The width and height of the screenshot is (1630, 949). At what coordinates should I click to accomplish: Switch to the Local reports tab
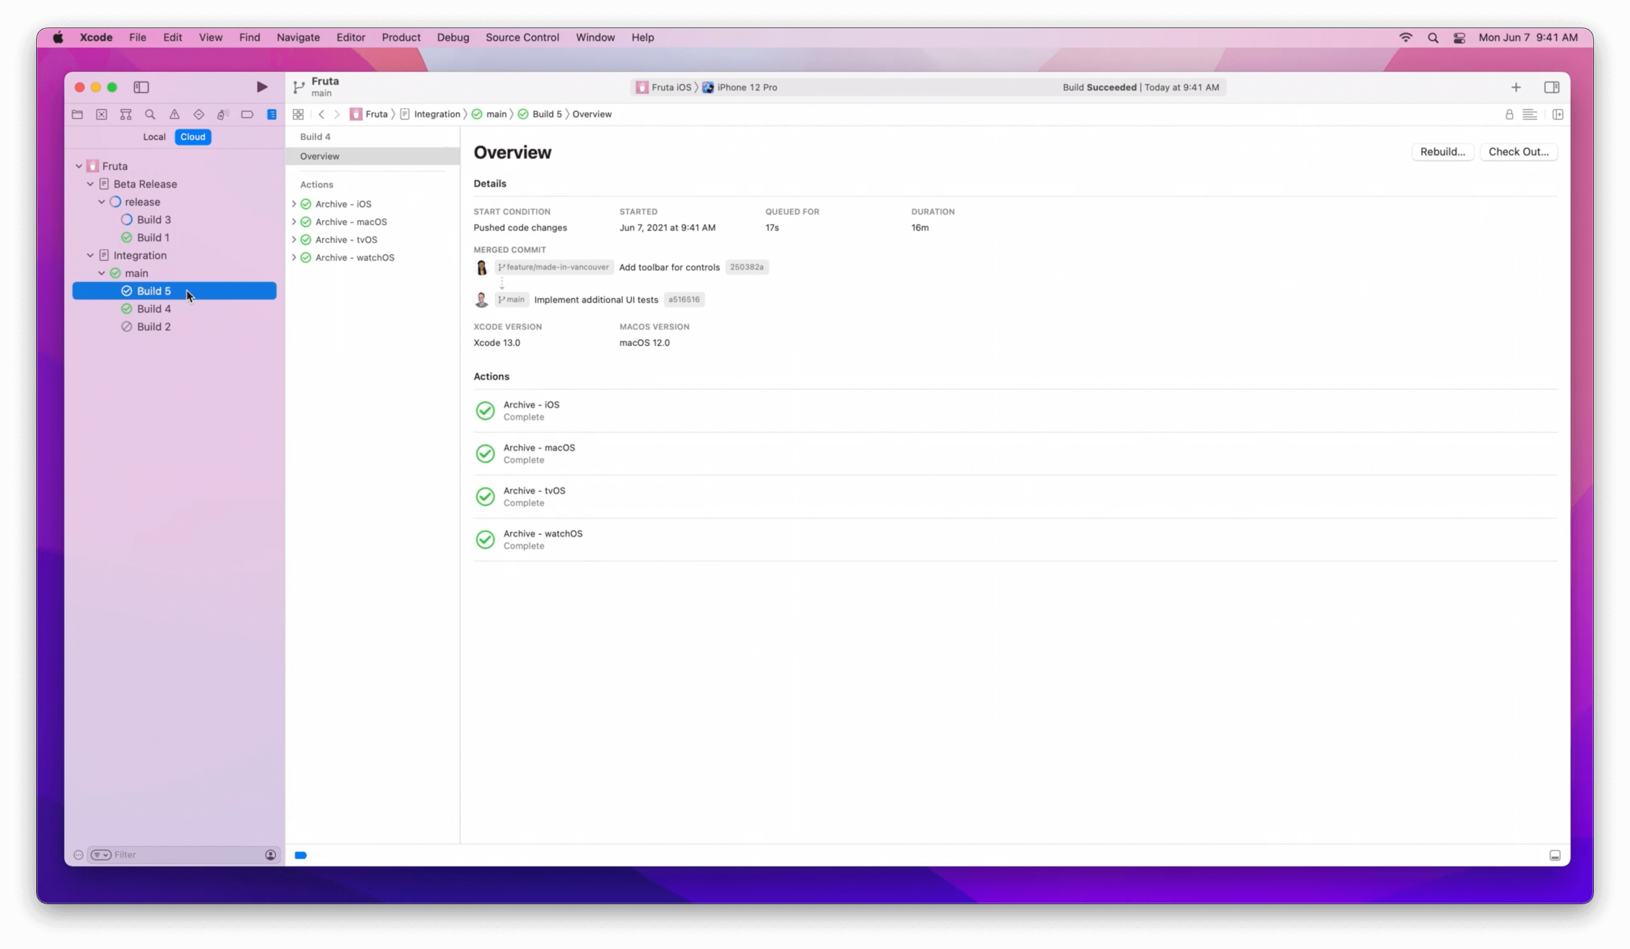point(154,137)
